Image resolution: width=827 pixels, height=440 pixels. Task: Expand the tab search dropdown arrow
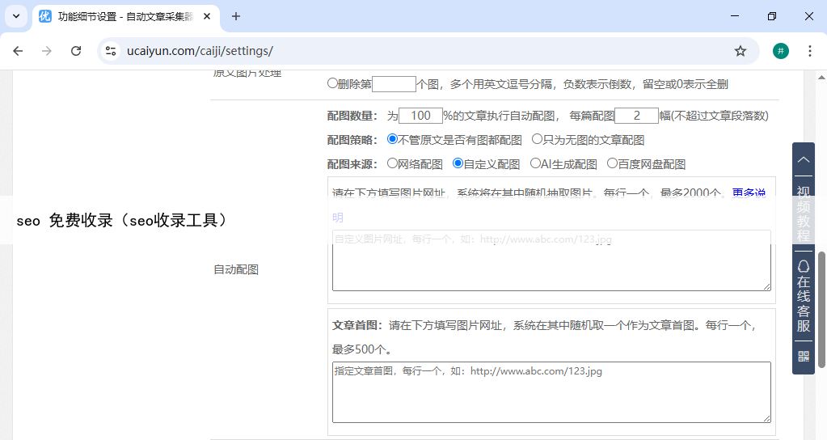[x=15, y=16]
